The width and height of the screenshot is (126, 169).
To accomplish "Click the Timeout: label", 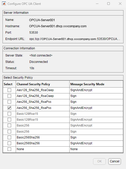I will pos(11,68).
